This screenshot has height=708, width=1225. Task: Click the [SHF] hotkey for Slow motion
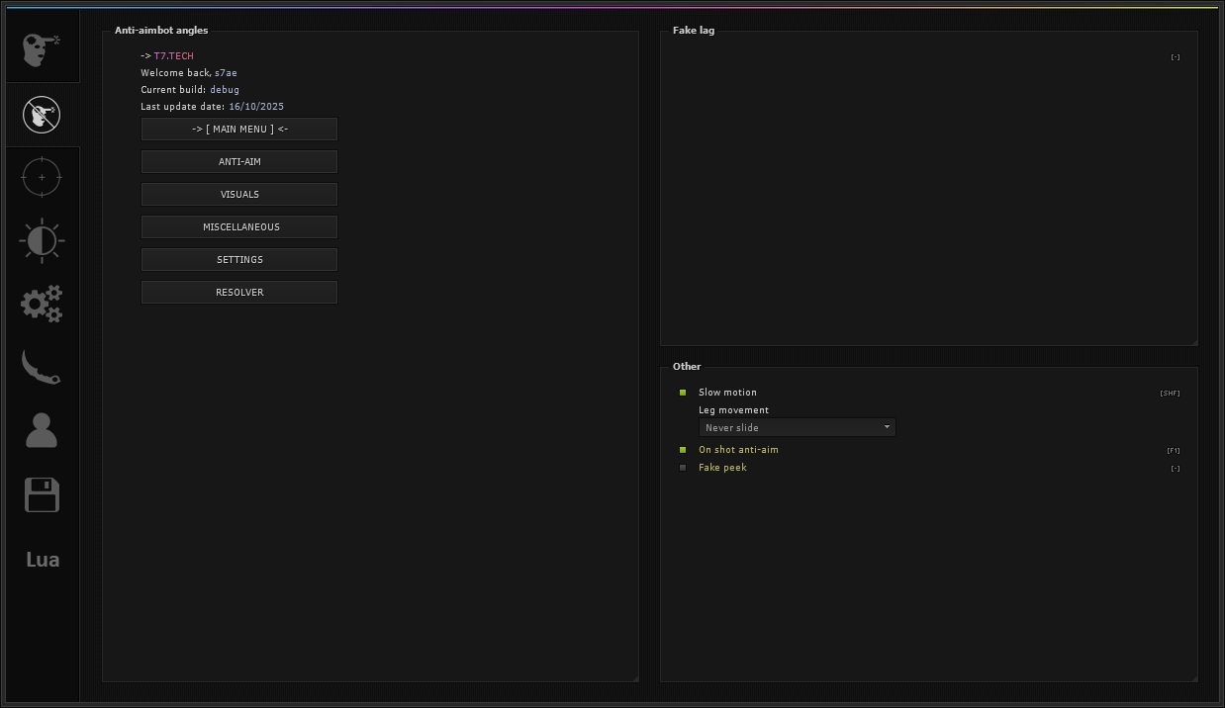coord(1170,394)
